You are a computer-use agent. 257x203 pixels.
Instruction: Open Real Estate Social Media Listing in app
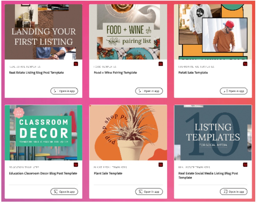click(234, 191)
